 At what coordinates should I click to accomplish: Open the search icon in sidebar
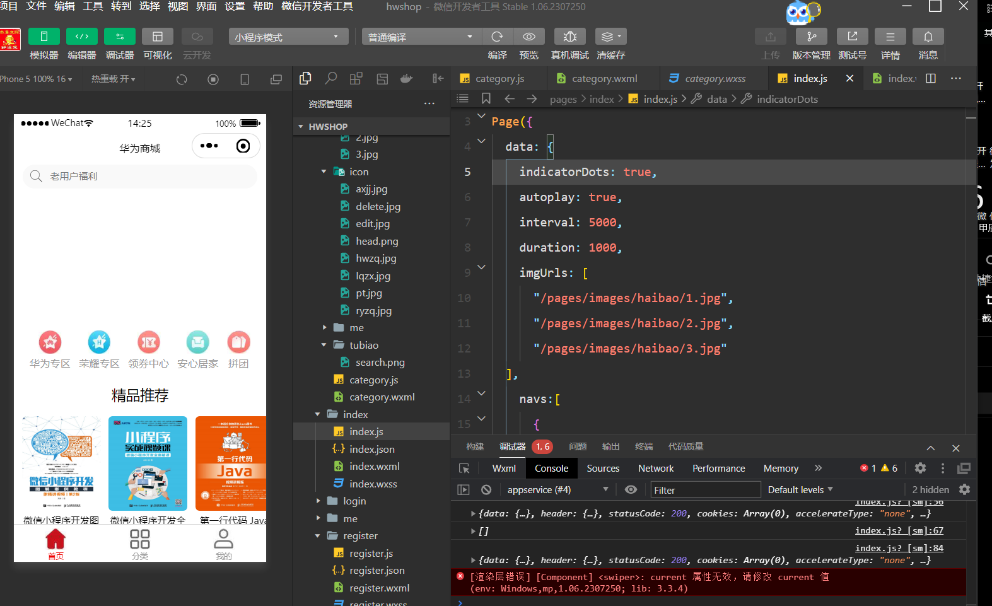(331, 78)
